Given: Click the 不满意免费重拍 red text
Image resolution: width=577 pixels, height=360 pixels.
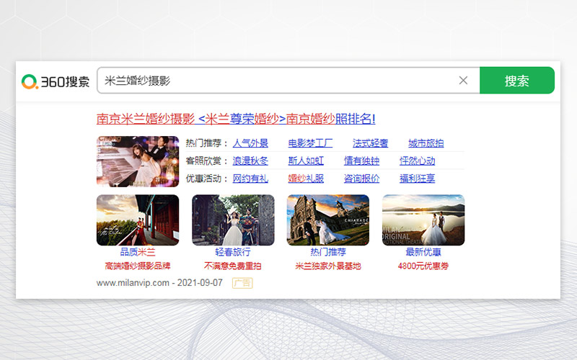Looking at the screenshot, I should click(x=233, y=266).
